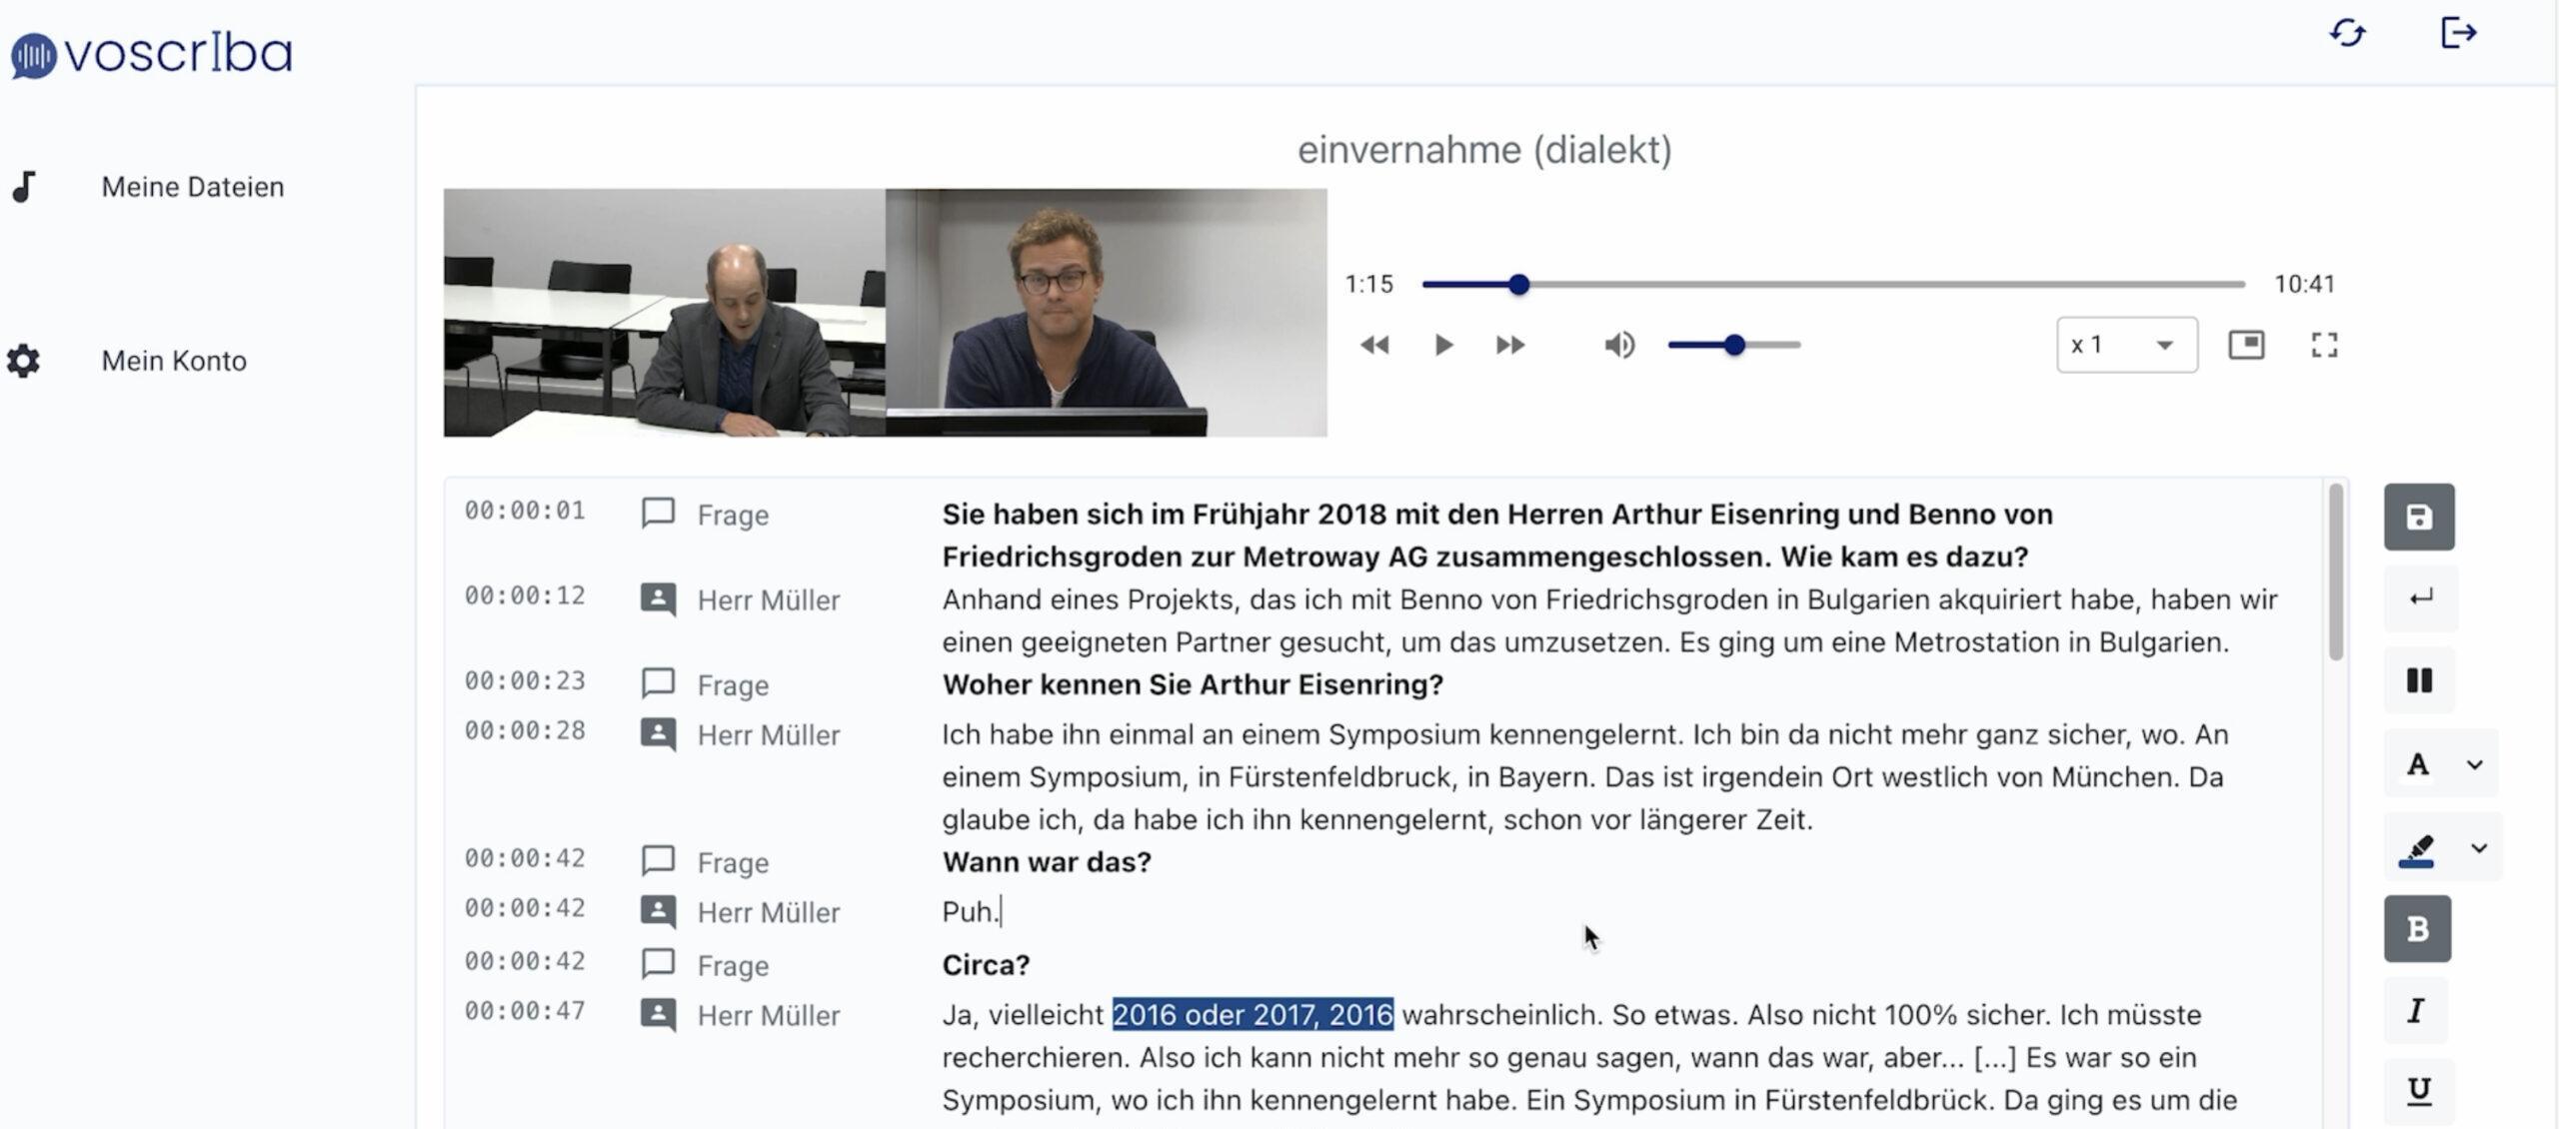Adjust the volume slider
Viewport: 2559px width, 1129px height.
click(1734, 345)
